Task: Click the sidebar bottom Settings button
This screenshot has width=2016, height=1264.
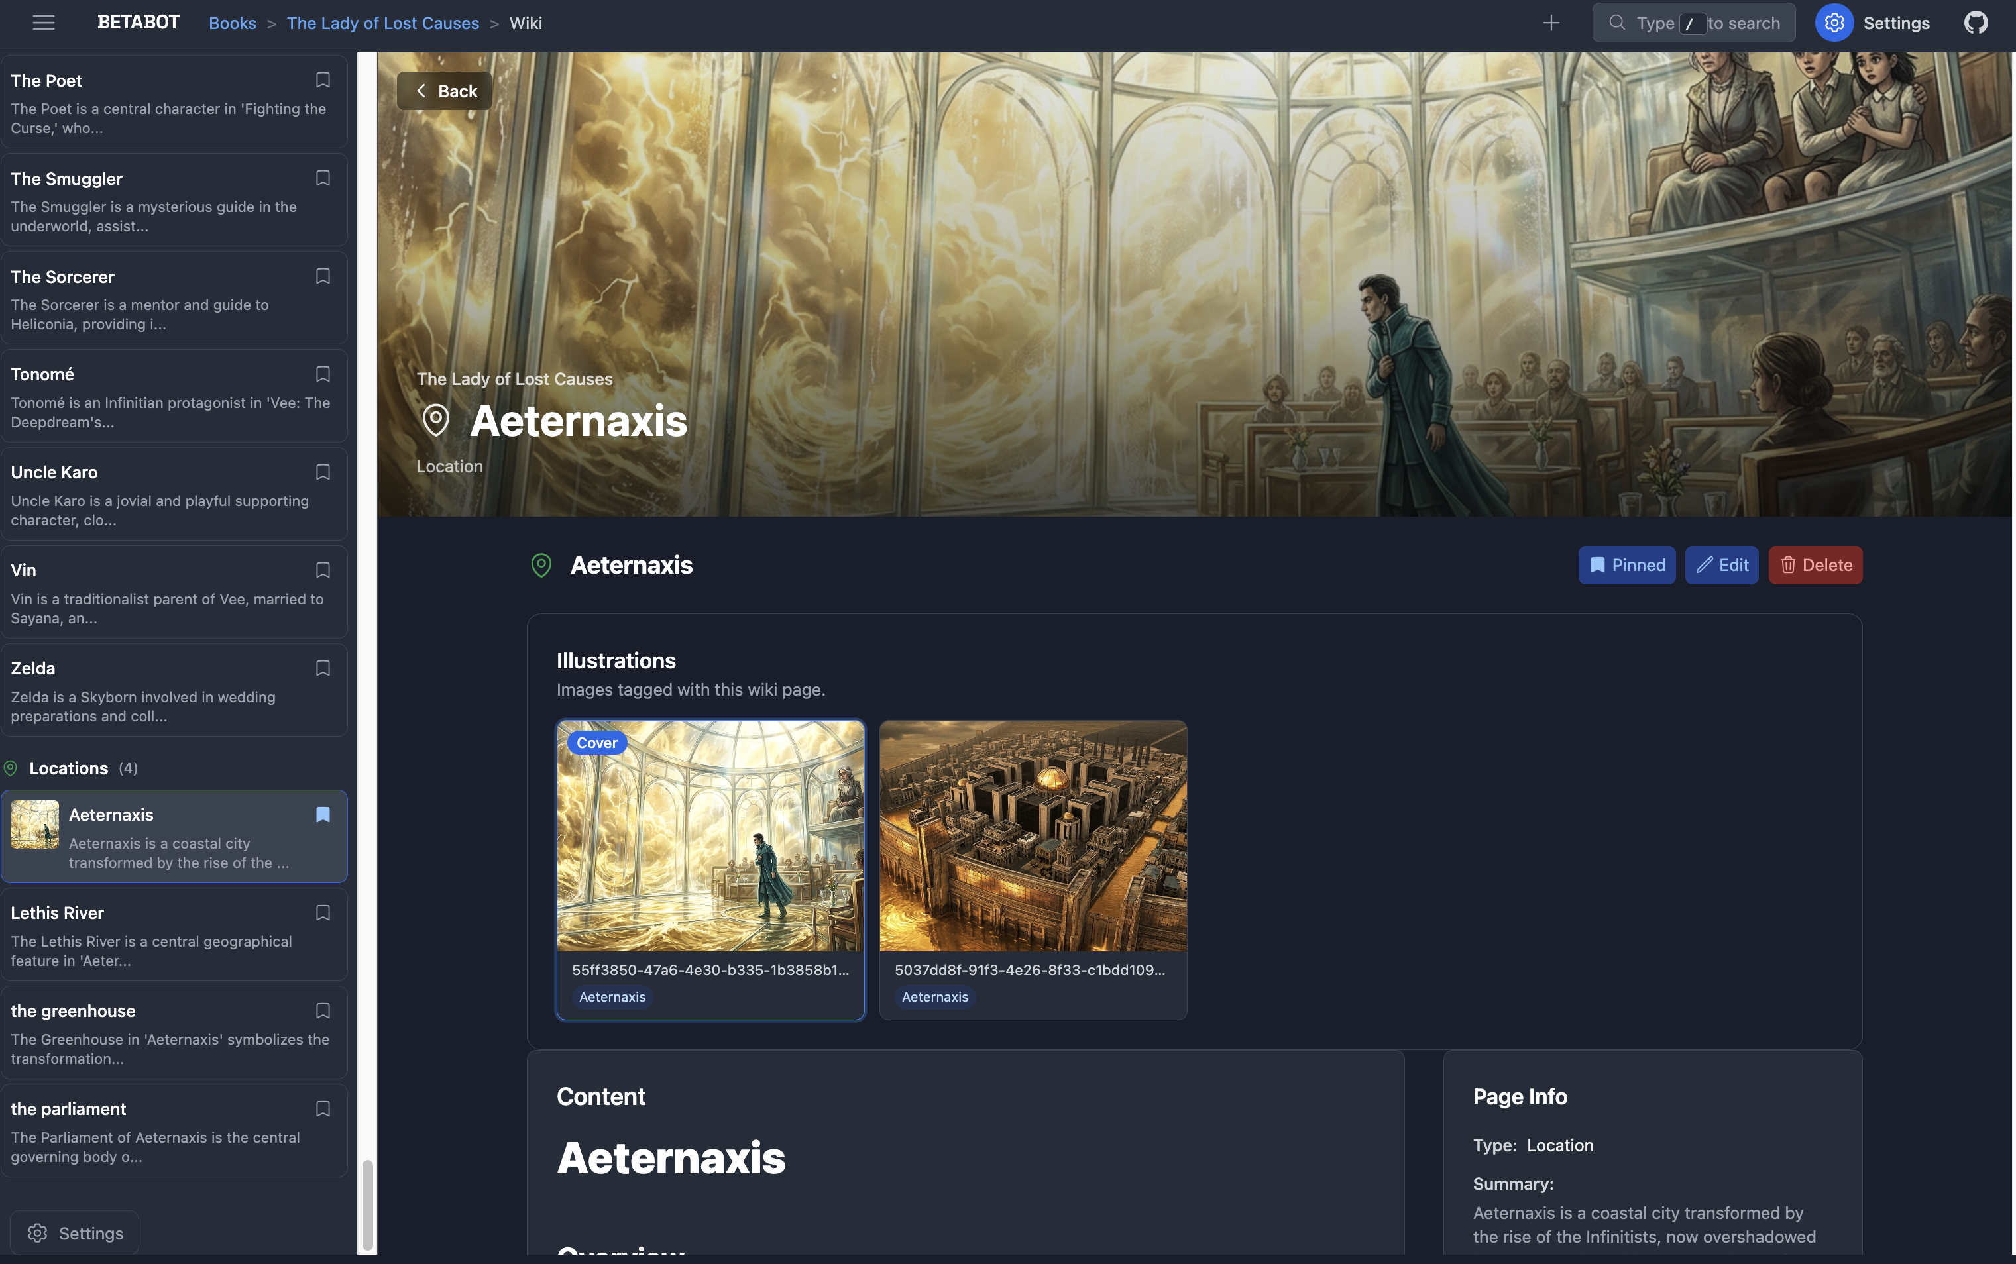Action: pos(74,1232)
